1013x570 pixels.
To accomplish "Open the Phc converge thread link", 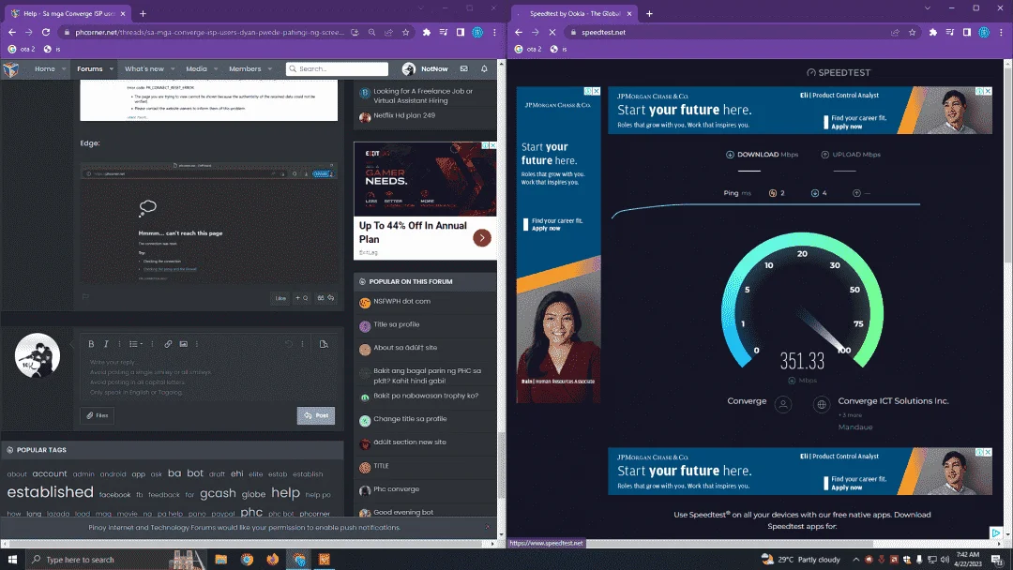I will tap(396, 488).
